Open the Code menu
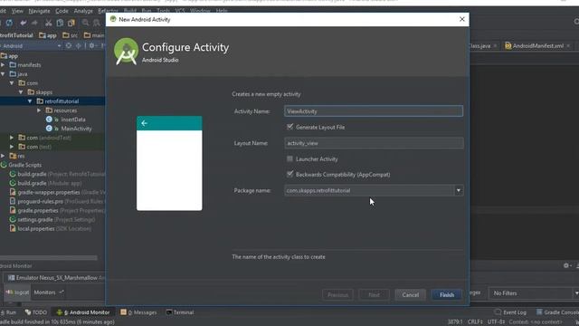The image size is (579, 326). click(62, 11)
